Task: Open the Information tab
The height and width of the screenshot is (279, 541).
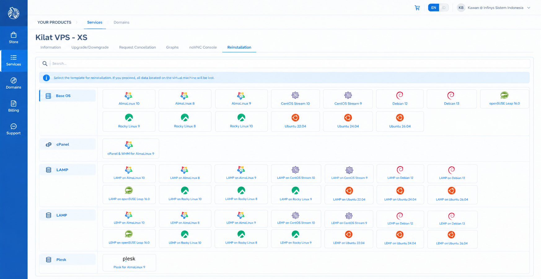Action: pos(51,47)
